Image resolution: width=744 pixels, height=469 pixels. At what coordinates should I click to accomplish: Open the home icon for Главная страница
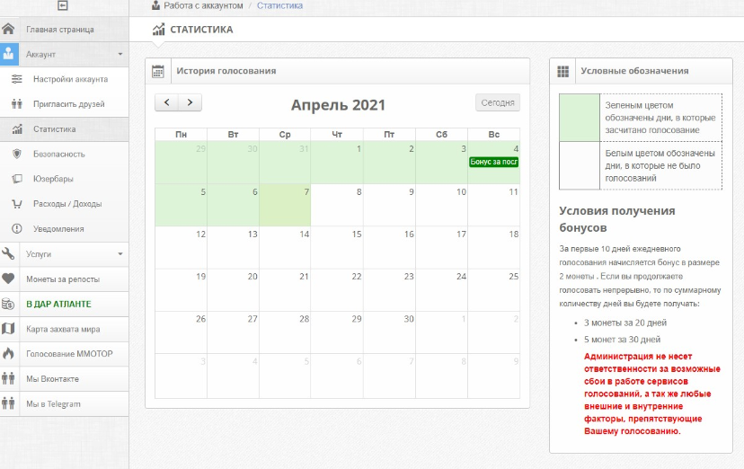pyautogui.click(x=9, y=29)
